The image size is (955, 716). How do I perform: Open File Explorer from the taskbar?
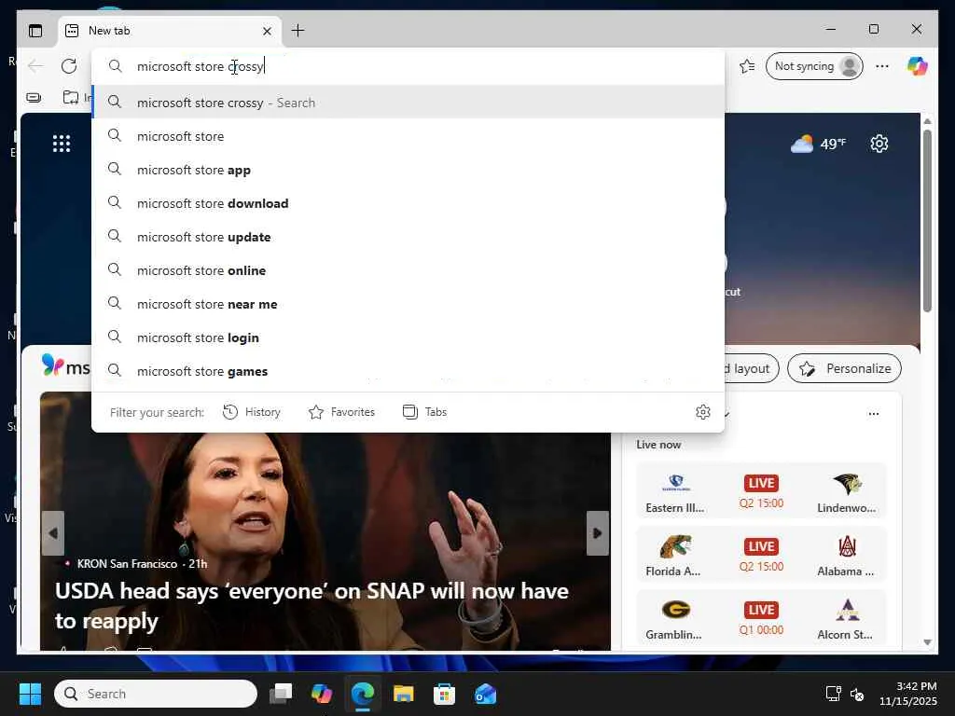pos(403,694)
